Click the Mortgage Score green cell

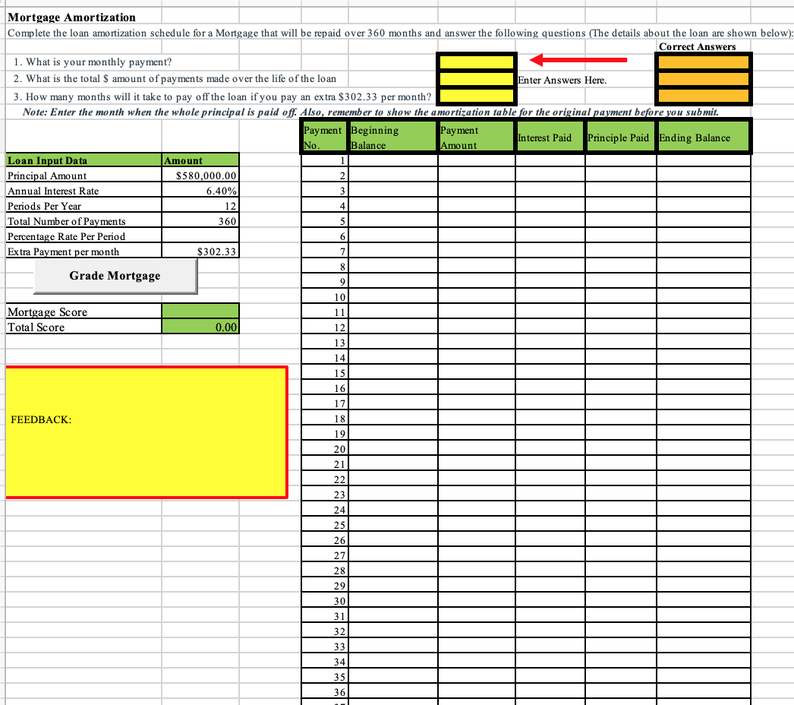200,312
